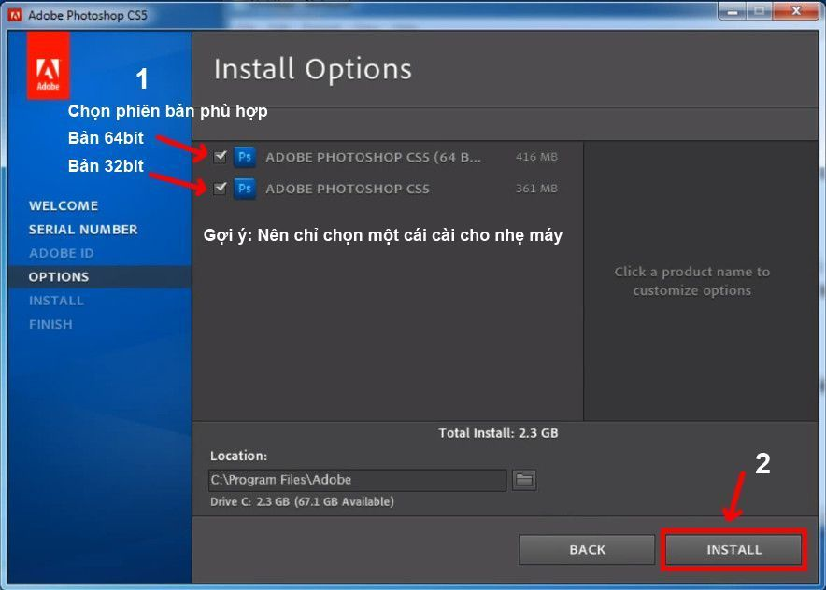This screenshot has height=590, width=826.
Task: Click the Ps icon for the 64-bit Photoshop
Action: pyautogui.click(x=245, y=157)
